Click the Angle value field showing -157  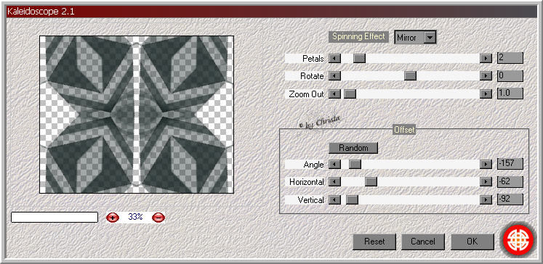pos(510,164)
